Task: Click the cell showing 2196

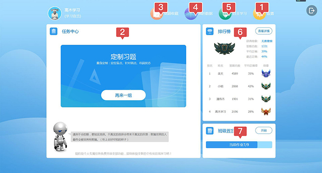Action: [x=235, y=112]
